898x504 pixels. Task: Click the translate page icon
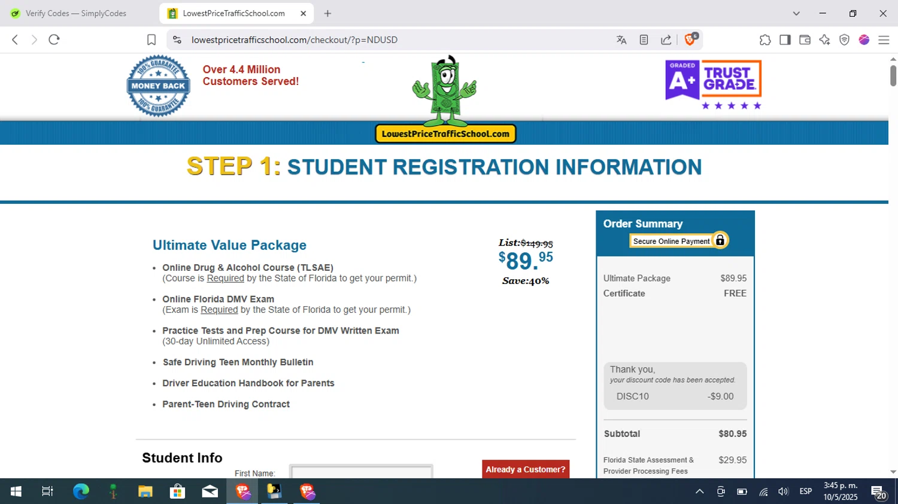(x=621, y=40)
